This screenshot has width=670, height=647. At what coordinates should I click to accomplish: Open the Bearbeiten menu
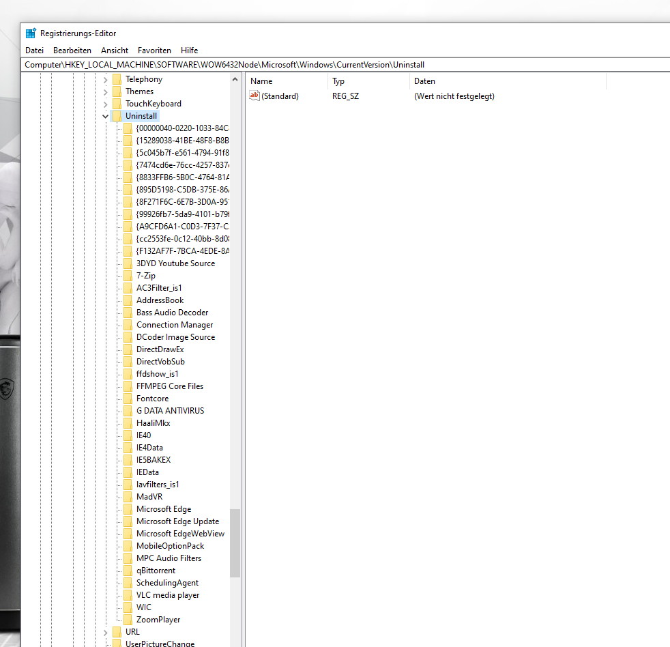tap(72, 51)
